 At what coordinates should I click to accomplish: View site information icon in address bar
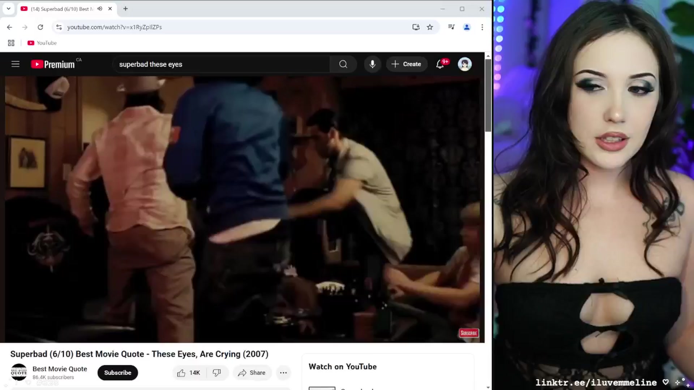[59, 27]
